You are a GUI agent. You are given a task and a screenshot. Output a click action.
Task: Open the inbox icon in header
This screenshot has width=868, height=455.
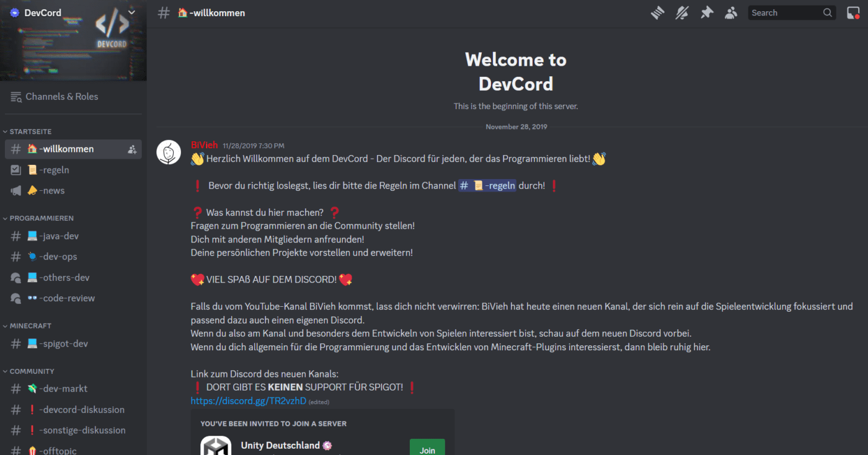pyautogui.click(x=853, y=12)
